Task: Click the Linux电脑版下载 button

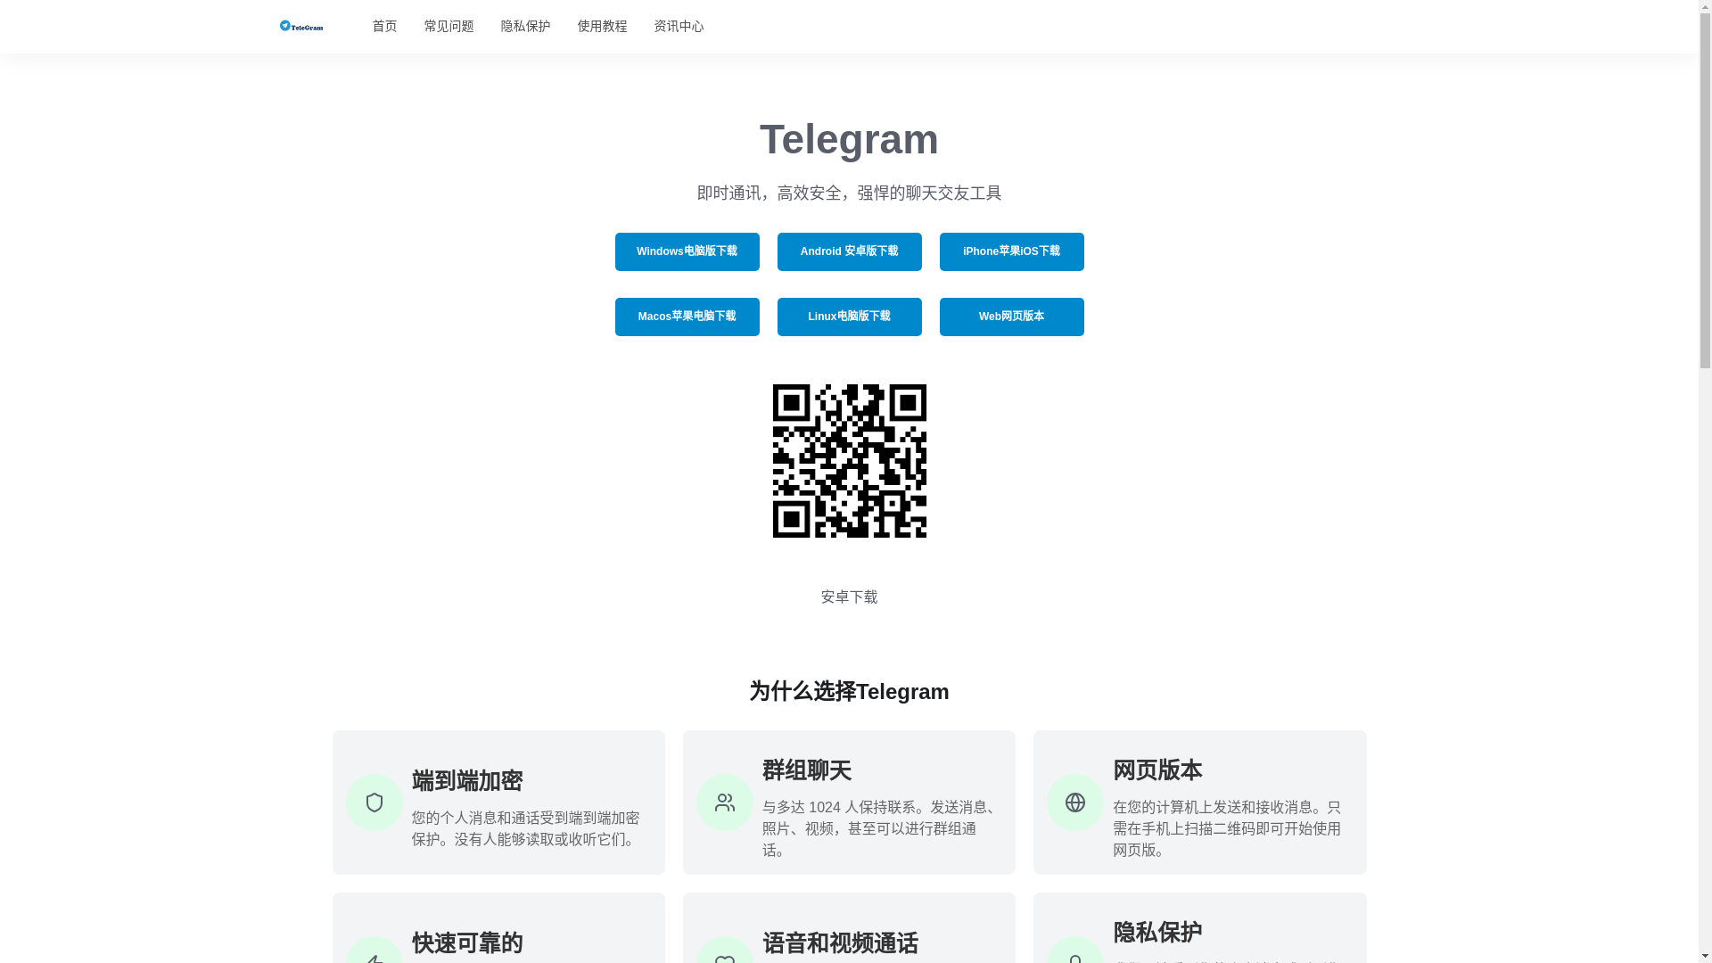Action: point(849,317)
